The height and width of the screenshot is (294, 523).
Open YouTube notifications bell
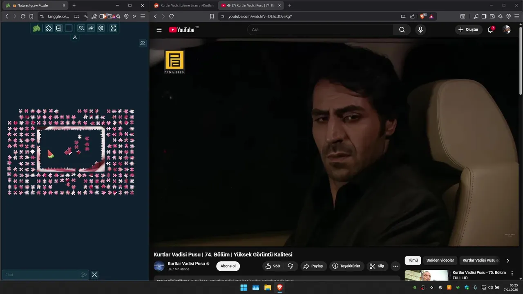click(491, 29)
